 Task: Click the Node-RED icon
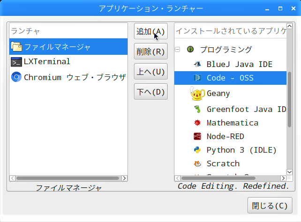tap(197, 136)
